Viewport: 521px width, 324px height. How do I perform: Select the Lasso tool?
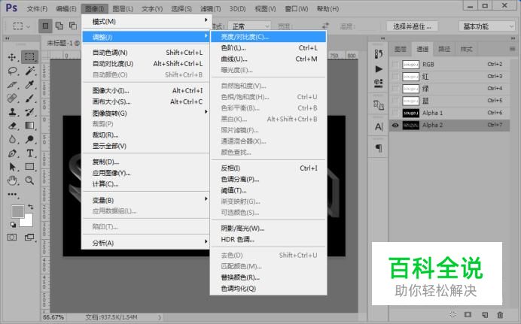click(x=12, y=71)
